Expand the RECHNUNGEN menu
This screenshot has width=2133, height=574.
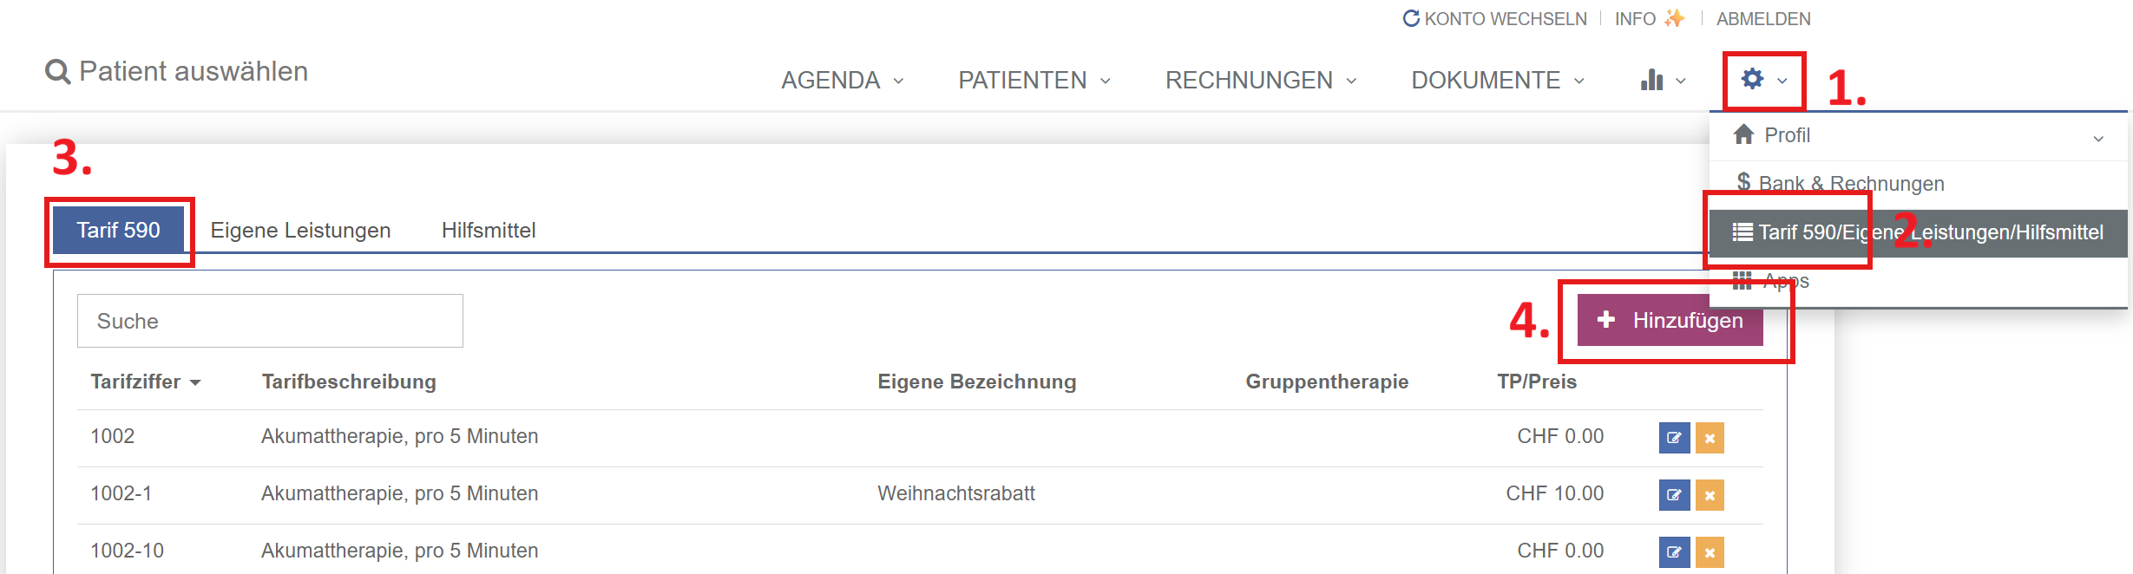(x=1260, y=81)
